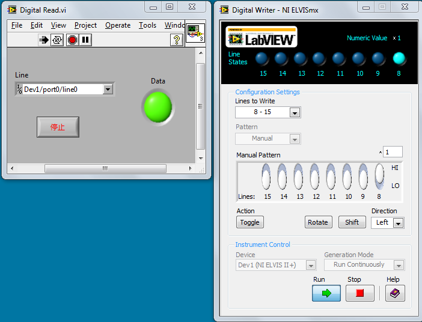Open the Direction Left dropdown
Image resolution: width=422 pixels, height=322 pixels.
click(x=399, y=223)
